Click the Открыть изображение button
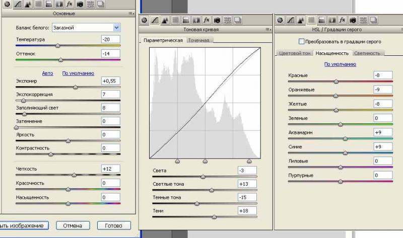The height and width of the screenshot is (238, 403). [23, 226]
